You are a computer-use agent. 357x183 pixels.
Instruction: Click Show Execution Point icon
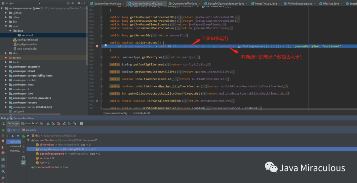click(41, 123)
